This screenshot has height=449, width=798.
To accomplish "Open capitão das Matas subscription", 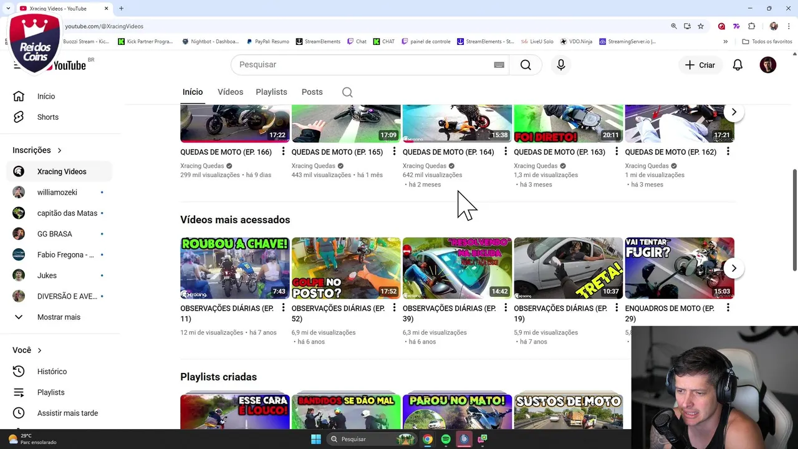I will click(60, 213).
